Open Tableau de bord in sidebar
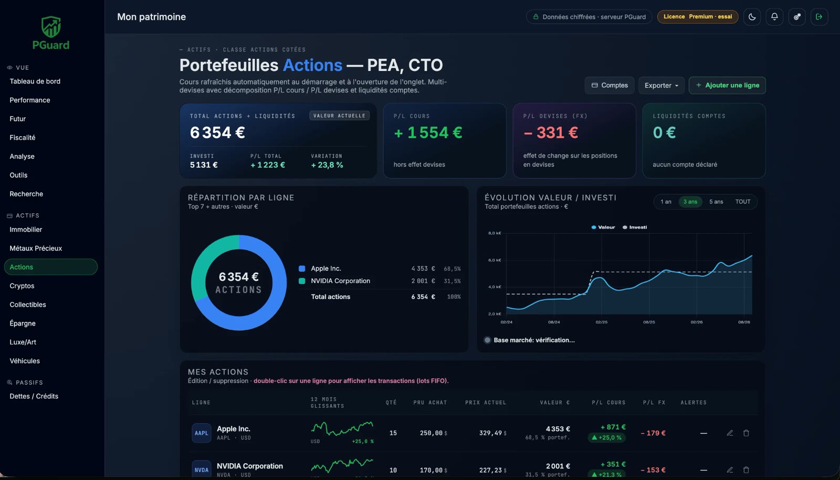The width and height of the screenshot is (840, 480). (35, 81)
